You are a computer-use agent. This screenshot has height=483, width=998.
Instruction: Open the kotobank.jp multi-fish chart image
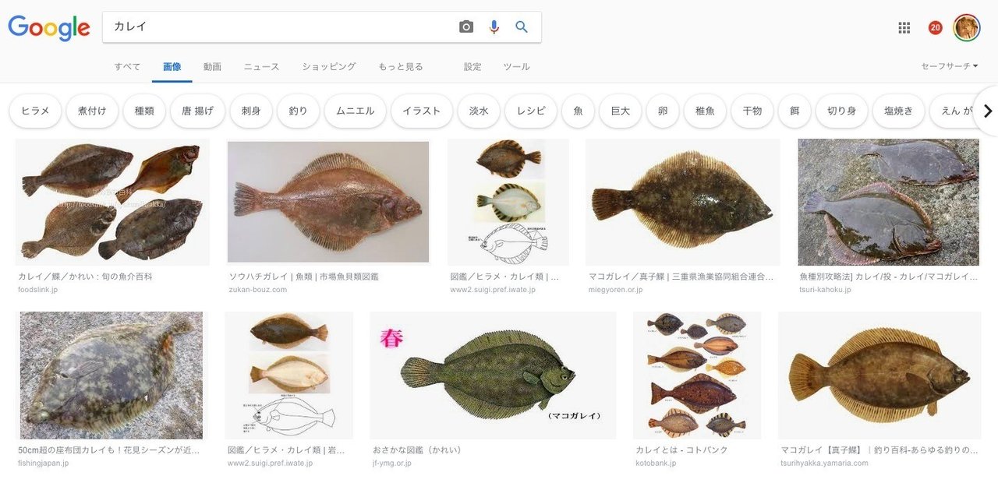[x=697, y=375]
